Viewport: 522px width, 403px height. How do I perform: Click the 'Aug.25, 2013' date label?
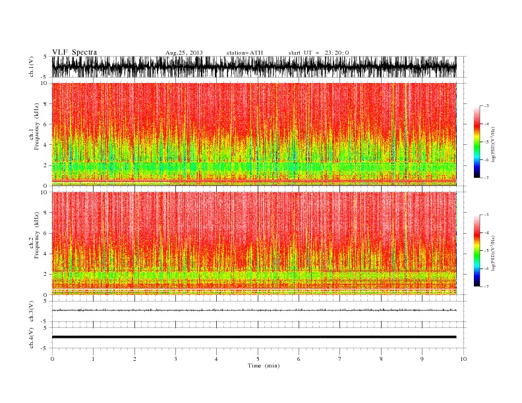184,53
